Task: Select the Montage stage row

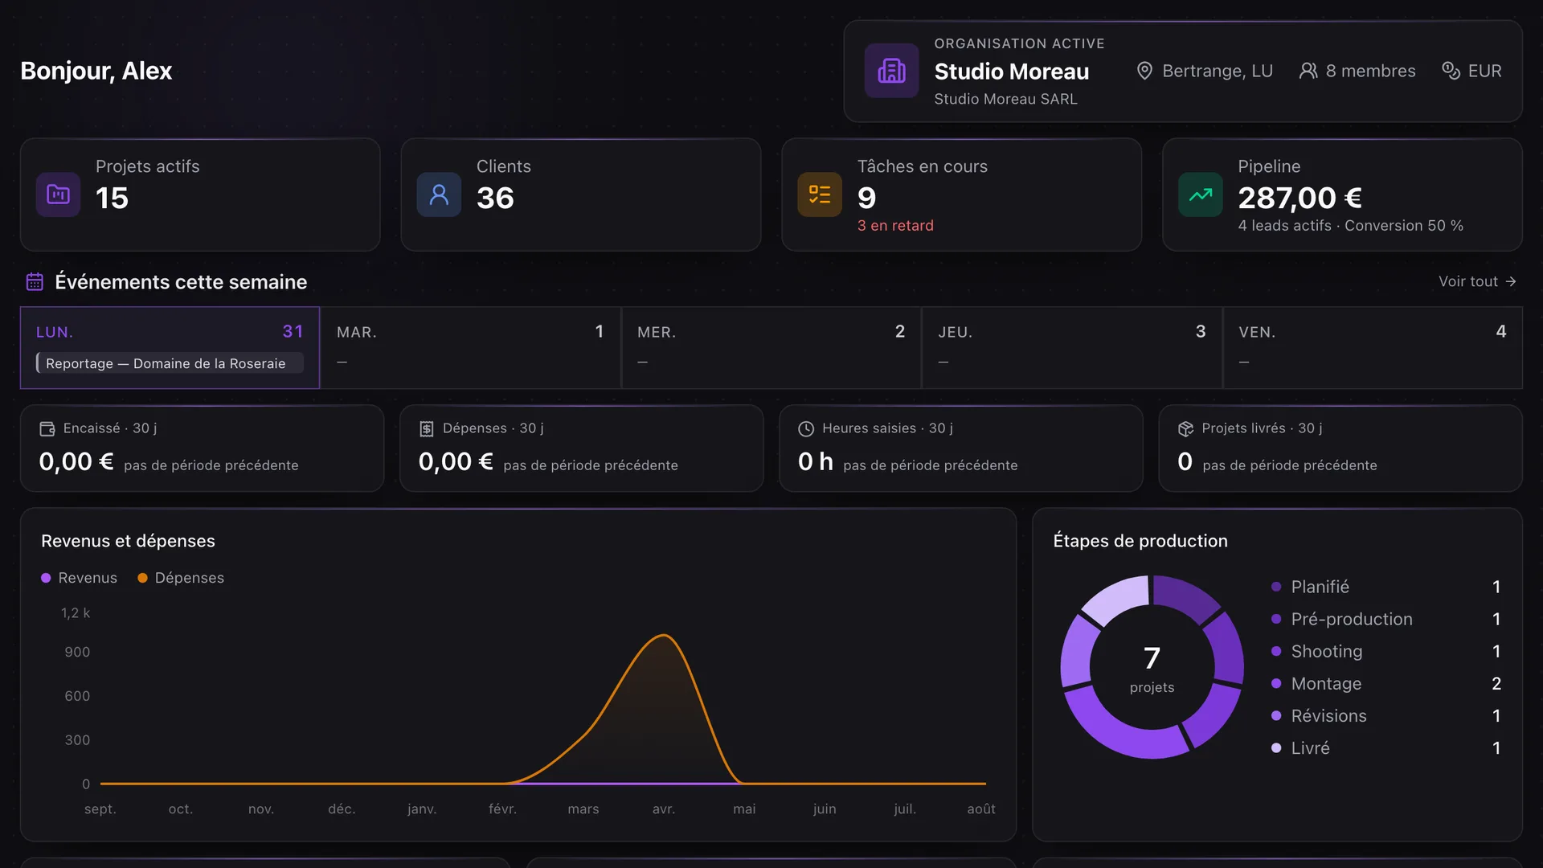Action: (1386, 683)
